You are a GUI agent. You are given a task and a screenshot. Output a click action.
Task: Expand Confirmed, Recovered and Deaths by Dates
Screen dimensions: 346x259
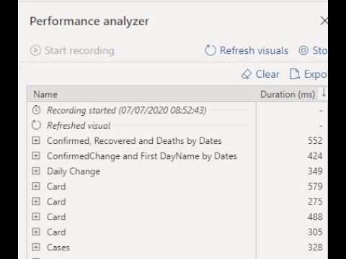tap(36, 140)
